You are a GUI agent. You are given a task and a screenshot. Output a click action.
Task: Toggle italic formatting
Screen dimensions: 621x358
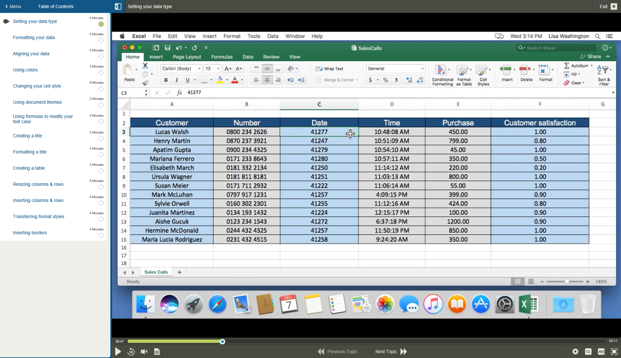click(x=177, y=80)
